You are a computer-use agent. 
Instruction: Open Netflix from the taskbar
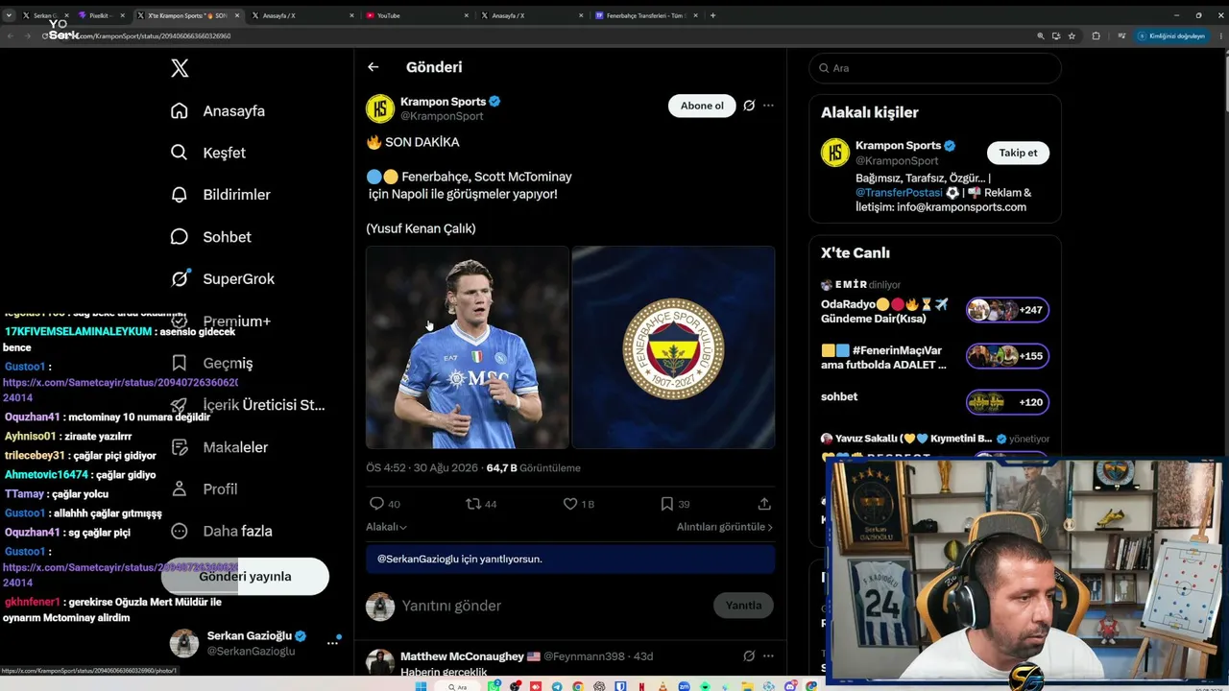click(641, 686)
